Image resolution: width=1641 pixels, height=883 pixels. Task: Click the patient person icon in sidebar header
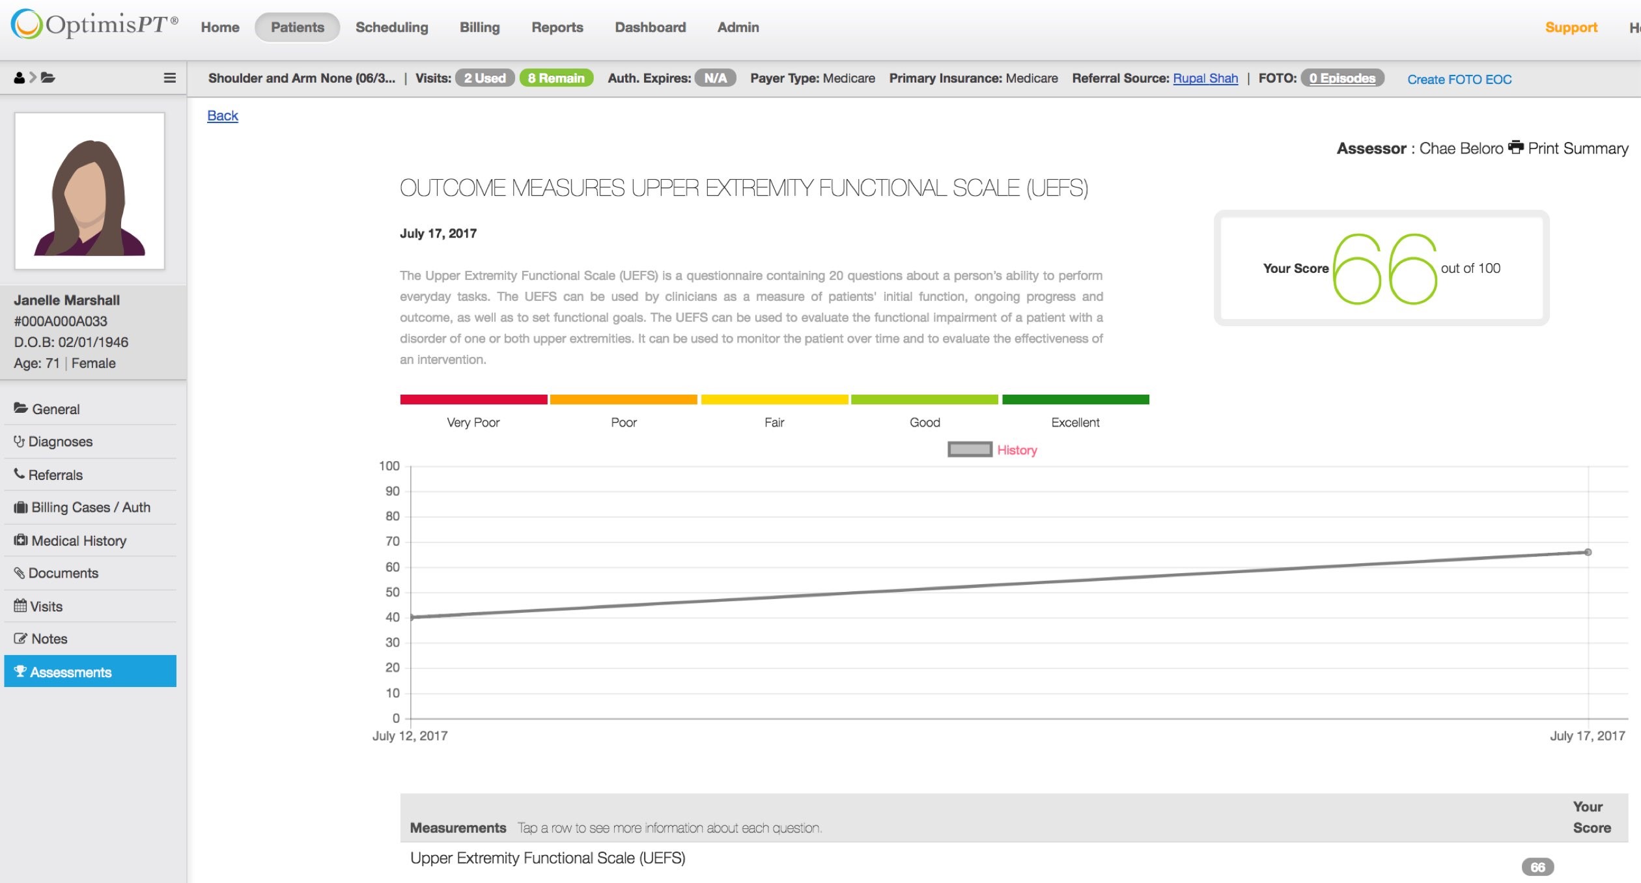19,77
